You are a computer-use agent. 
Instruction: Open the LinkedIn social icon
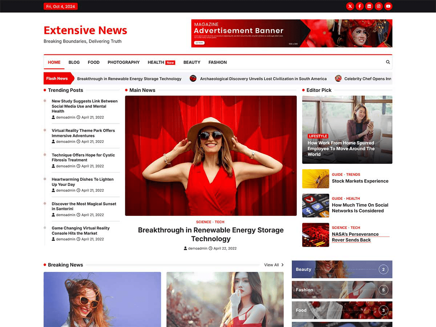click(x=369, y=6)
